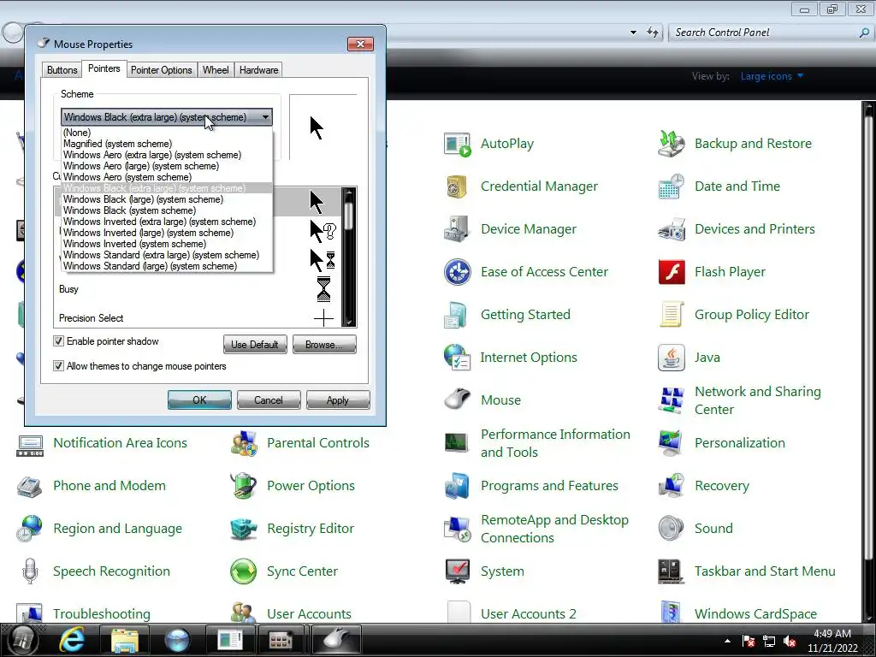Open the System icon
Screen dimensions: 876x657
coord(457,571)
